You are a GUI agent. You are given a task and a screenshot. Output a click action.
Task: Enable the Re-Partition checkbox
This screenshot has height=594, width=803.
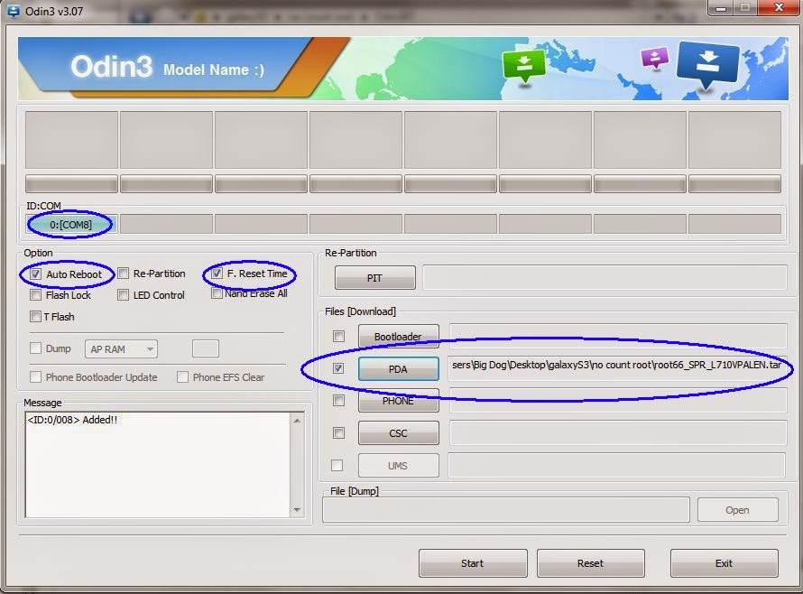coord(123,274)
